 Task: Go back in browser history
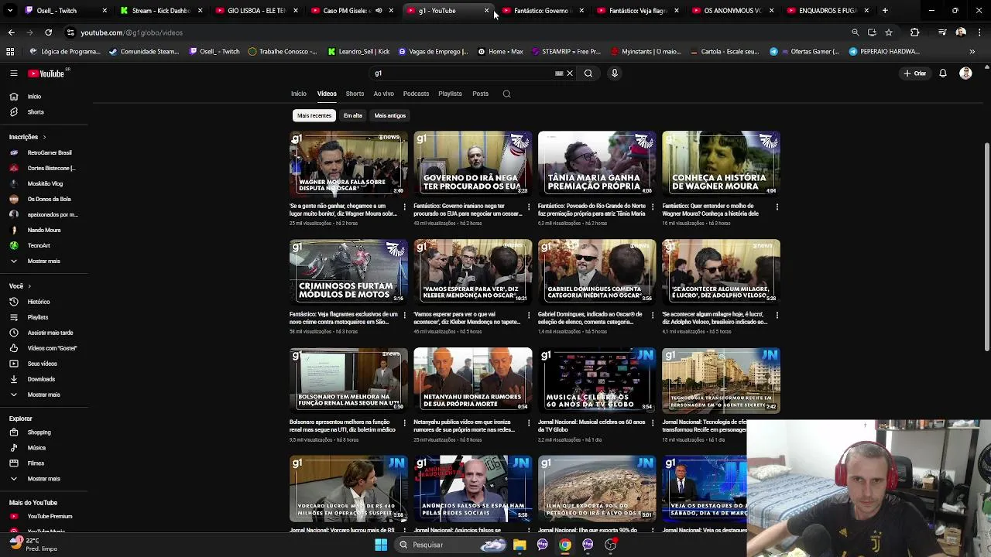coord(11,32)
